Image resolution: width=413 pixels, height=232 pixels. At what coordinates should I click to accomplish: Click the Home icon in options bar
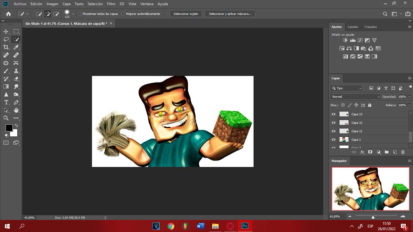coord(8,14)
